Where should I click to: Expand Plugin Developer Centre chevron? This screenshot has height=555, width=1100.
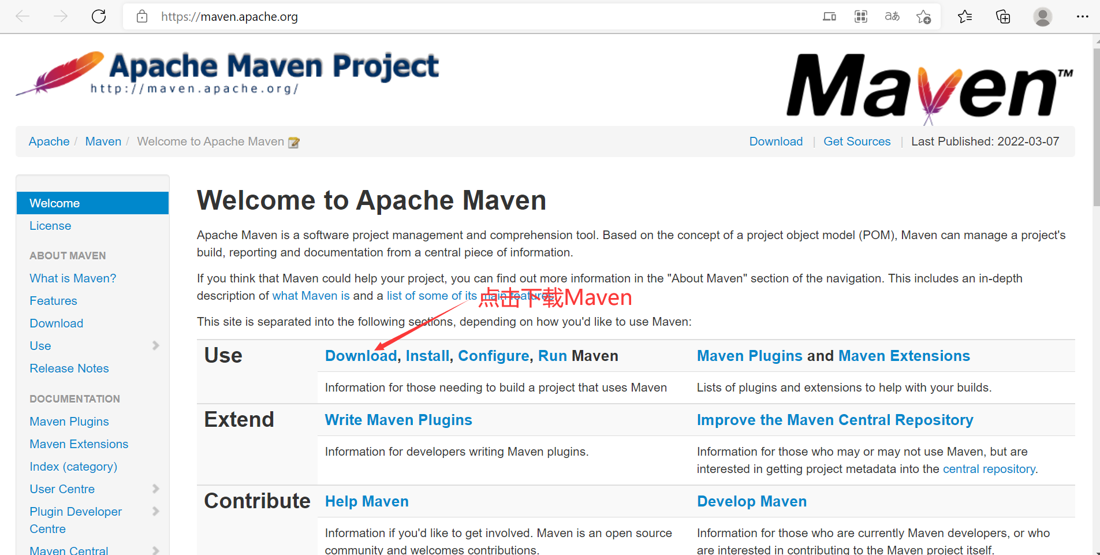(155, 511)
